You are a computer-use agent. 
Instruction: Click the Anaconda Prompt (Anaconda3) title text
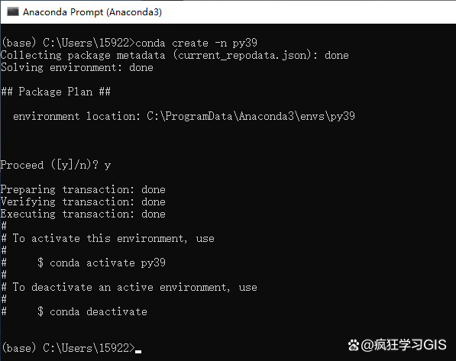(92, 12)
